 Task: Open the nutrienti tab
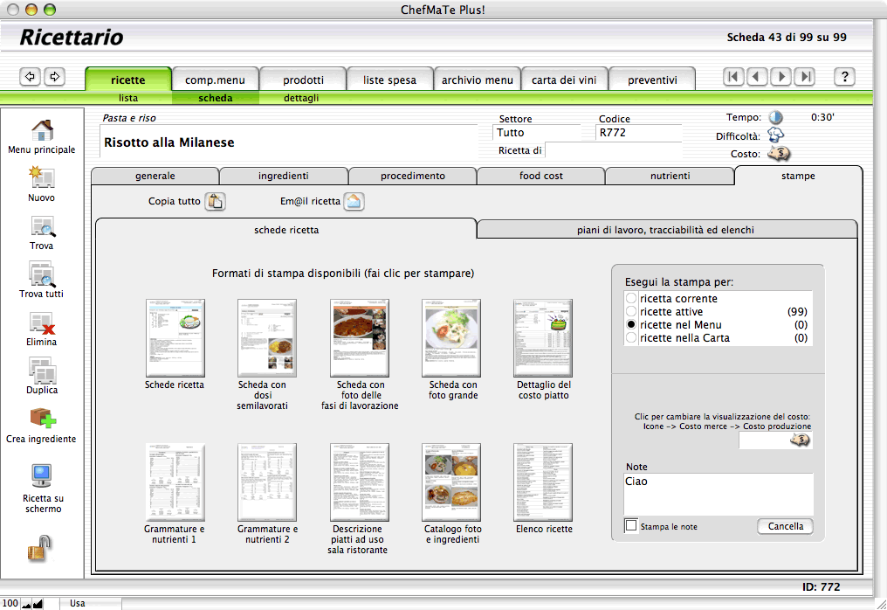point(670,176)
